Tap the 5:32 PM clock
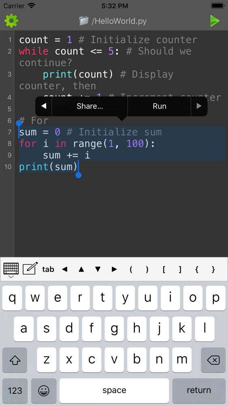 115,6
